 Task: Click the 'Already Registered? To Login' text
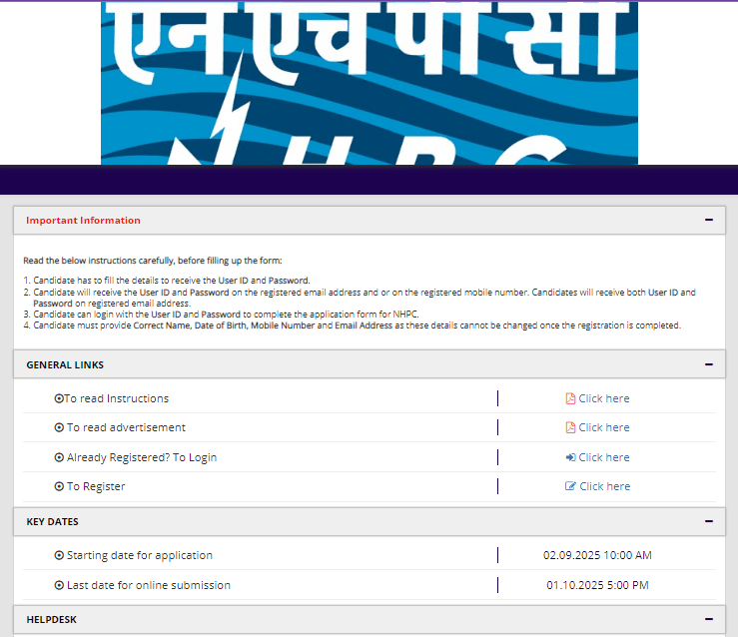(x=142, y=457)
